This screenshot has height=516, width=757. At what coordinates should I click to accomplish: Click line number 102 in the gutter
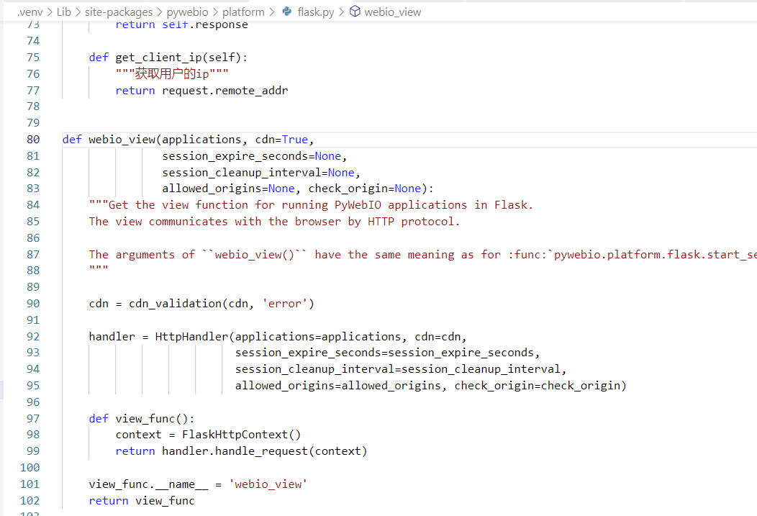[x=30, y=500]
